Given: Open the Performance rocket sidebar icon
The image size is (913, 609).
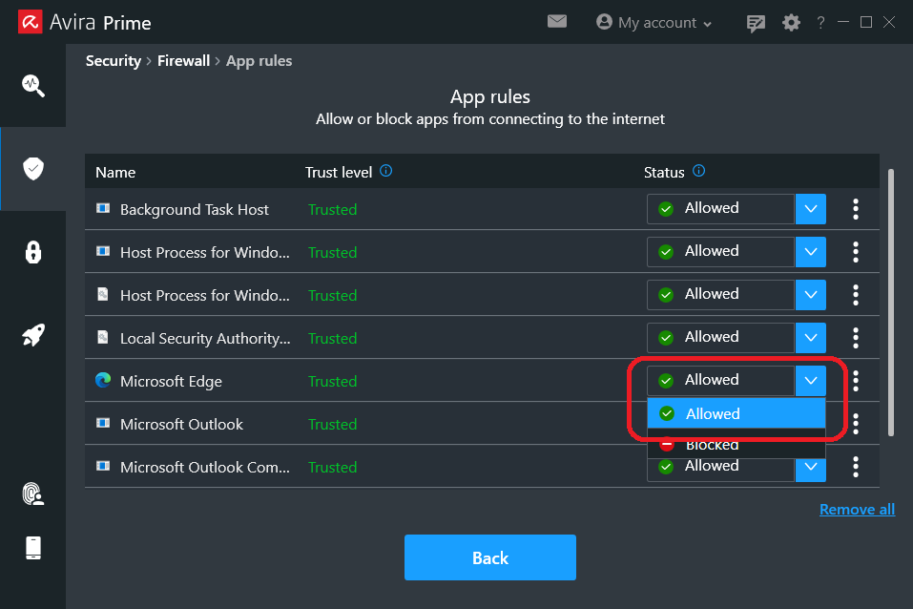Looking at the screenshot, I should click(33, 335).
